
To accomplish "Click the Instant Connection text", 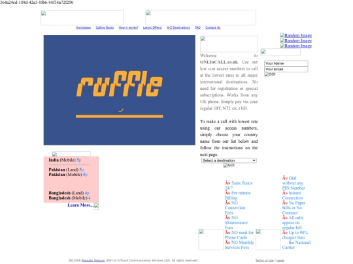I will (292, 196).
